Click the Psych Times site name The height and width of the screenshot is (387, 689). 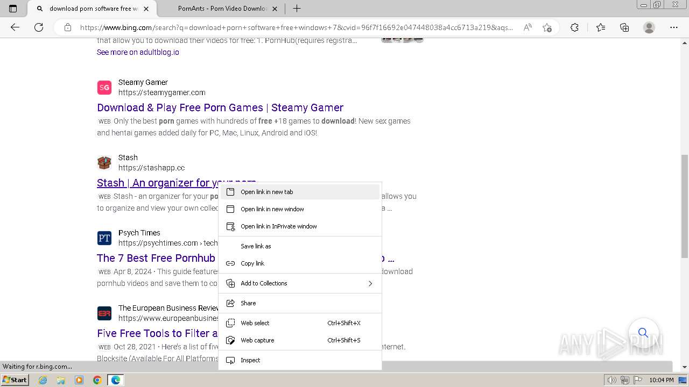point(139,233)
